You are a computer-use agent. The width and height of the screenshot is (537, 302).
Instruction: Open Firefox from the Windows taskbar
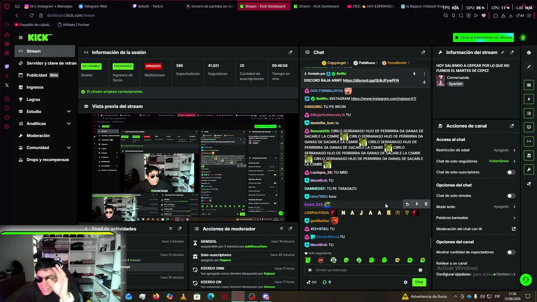[x=156, y=297]
